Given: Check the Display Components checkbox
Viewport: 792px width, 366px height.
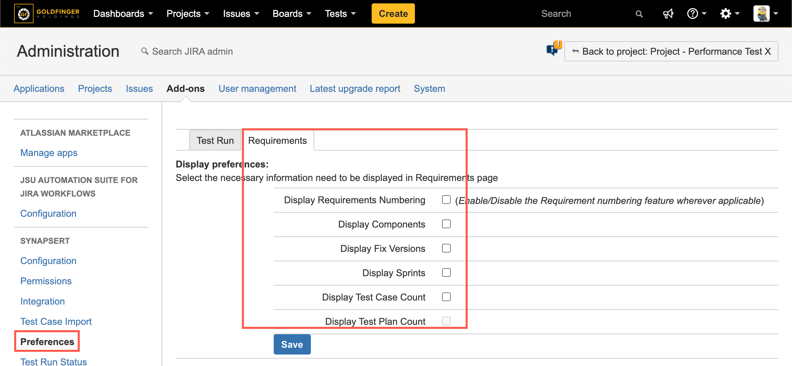Looking at the screenshot, I should (x=446, y=224).
